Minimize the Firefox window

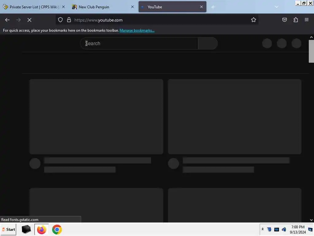(298, 3)
